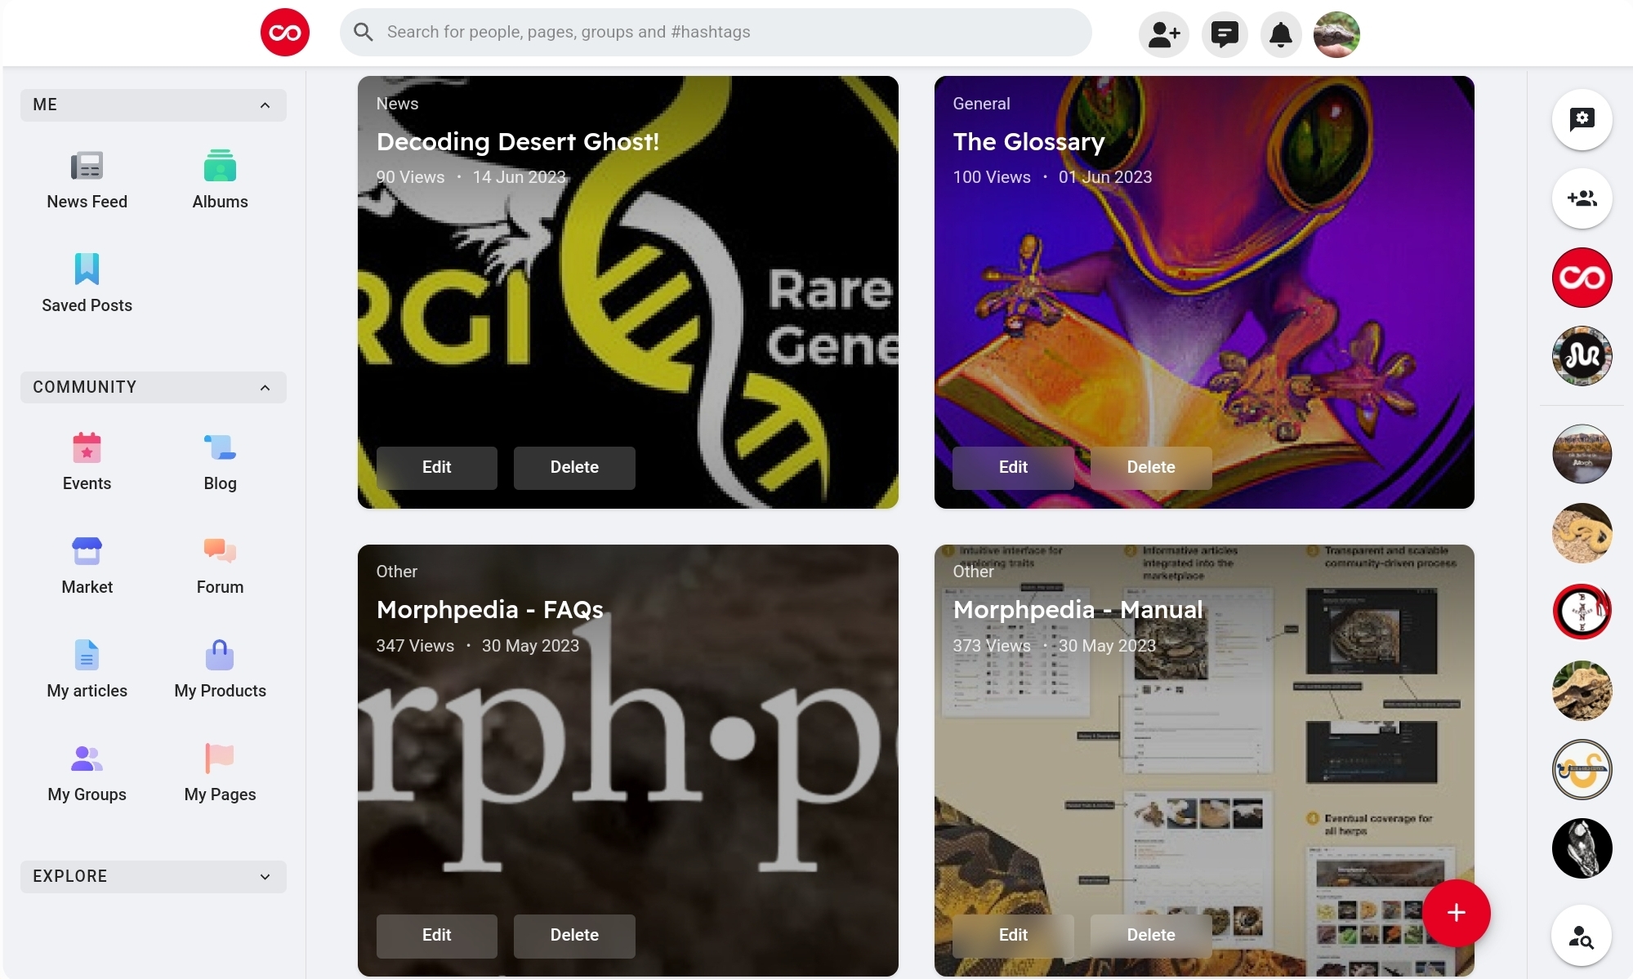Click the red infinity logo in header
The image size is (1633, 979).
pos(284,33)
